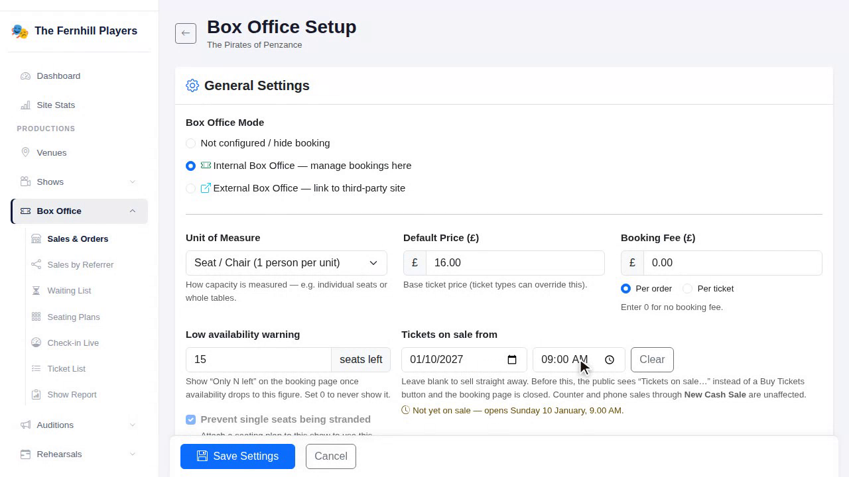Click the Dashboard gauge icon
Screen dimensions: 849x477
tap(25, 76)
